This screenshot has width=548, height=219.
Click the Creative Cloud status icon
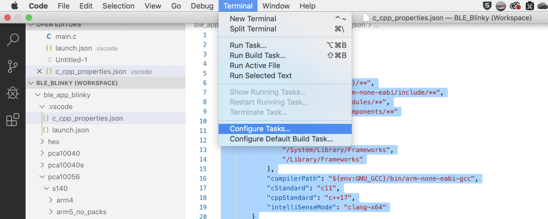click(515, 6)
